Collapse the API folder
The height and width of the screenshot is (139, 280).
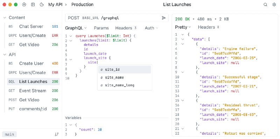pyautogui.click(x=5, y=55)
